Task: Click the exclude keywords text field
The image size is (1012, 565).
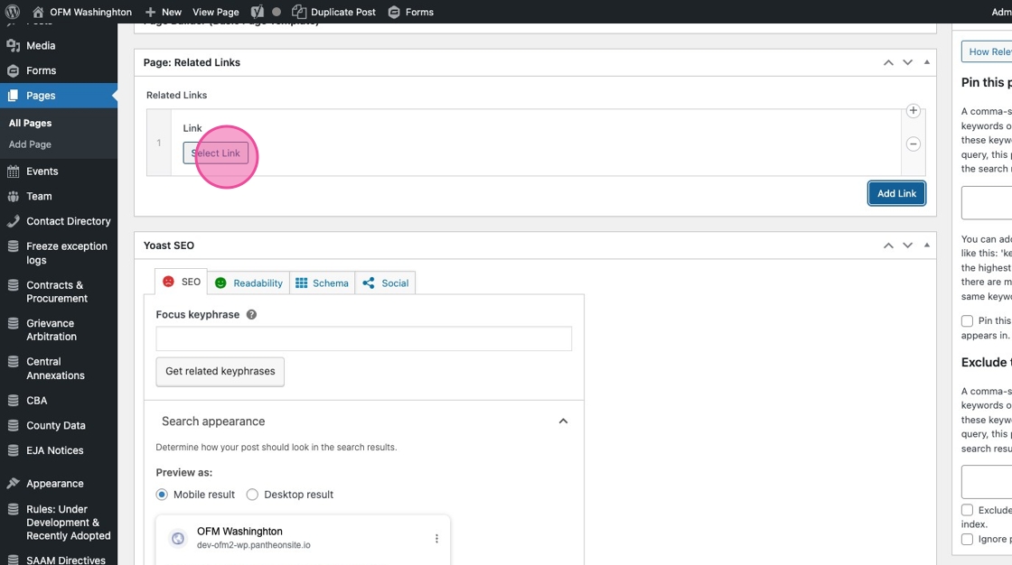Action: (x=987, y=481)
